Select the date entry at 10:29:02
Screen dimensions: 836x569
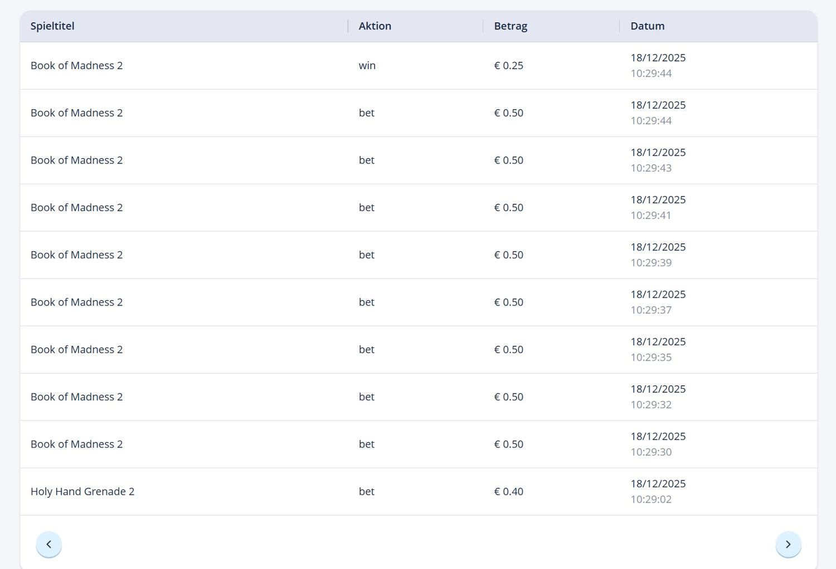click(651, 499)
